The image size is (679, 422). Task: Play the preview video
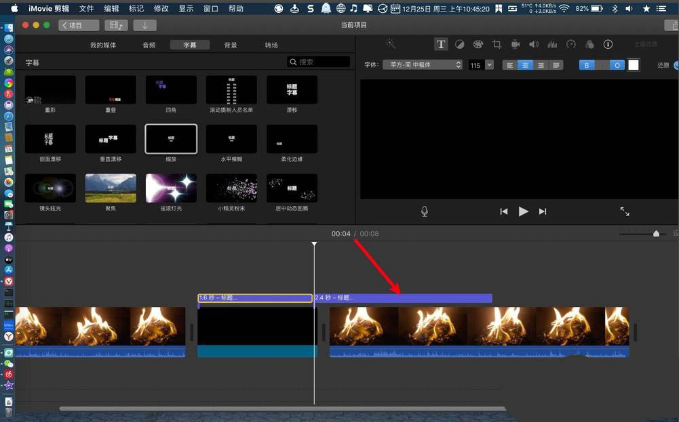click(x=523, y=211)
